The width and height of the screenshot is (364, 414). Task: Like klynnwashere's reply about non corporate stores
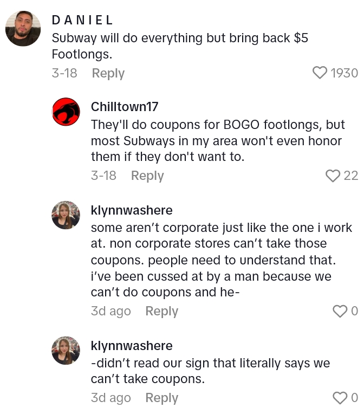pos(340,311)
